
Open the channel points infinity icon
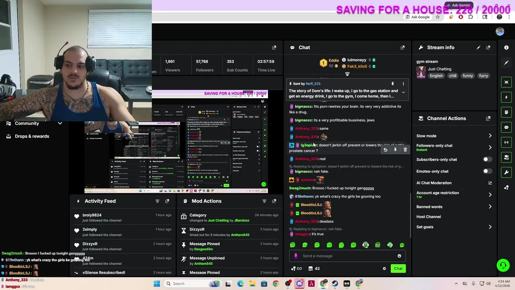[296, 269]
